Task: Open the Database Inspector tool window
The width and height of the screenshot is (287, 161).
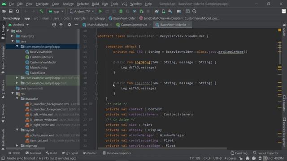Action: tap(117, 153)
